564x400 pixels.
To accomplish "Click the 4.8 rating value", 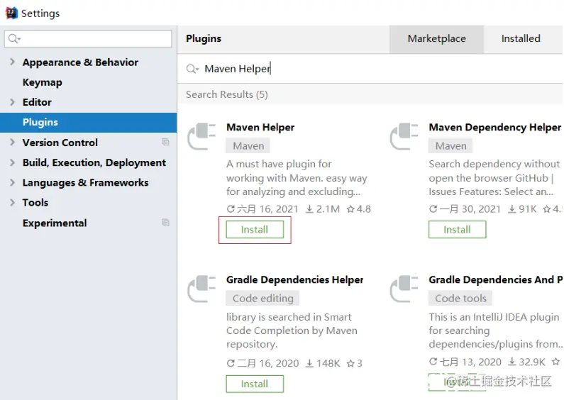I will (364, 209).
